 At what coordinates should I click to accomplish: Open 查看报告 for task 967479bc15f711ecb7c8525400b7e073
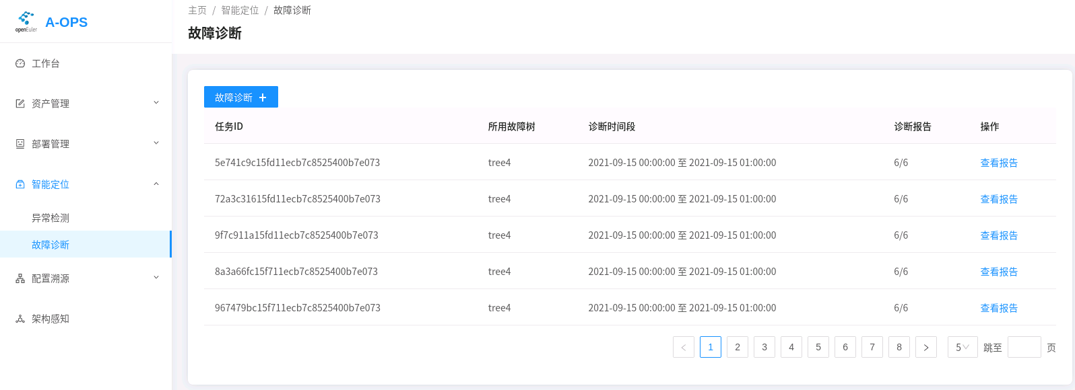click(999, 308)
